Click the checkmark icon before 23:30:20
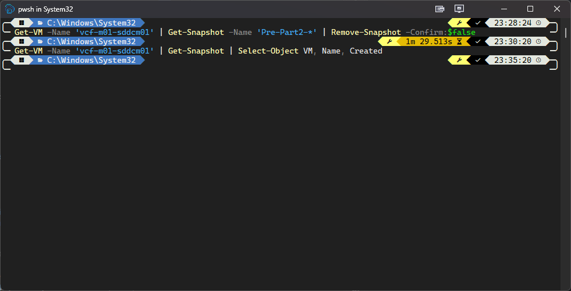 coord(478,41)
